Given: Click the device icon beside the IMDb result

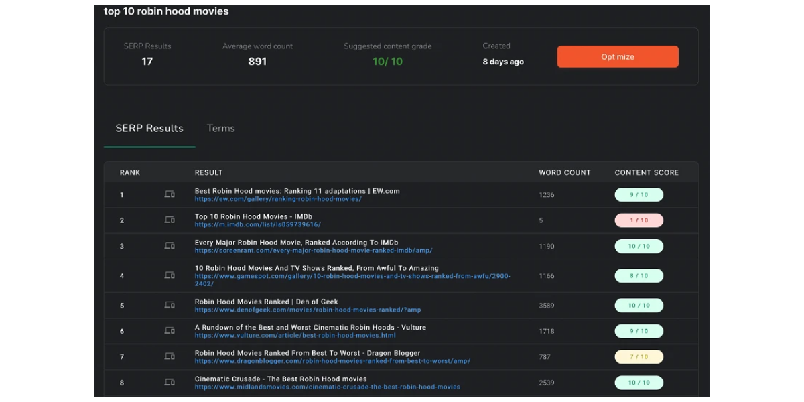Looking at the screenshot, I should point(170,220).
